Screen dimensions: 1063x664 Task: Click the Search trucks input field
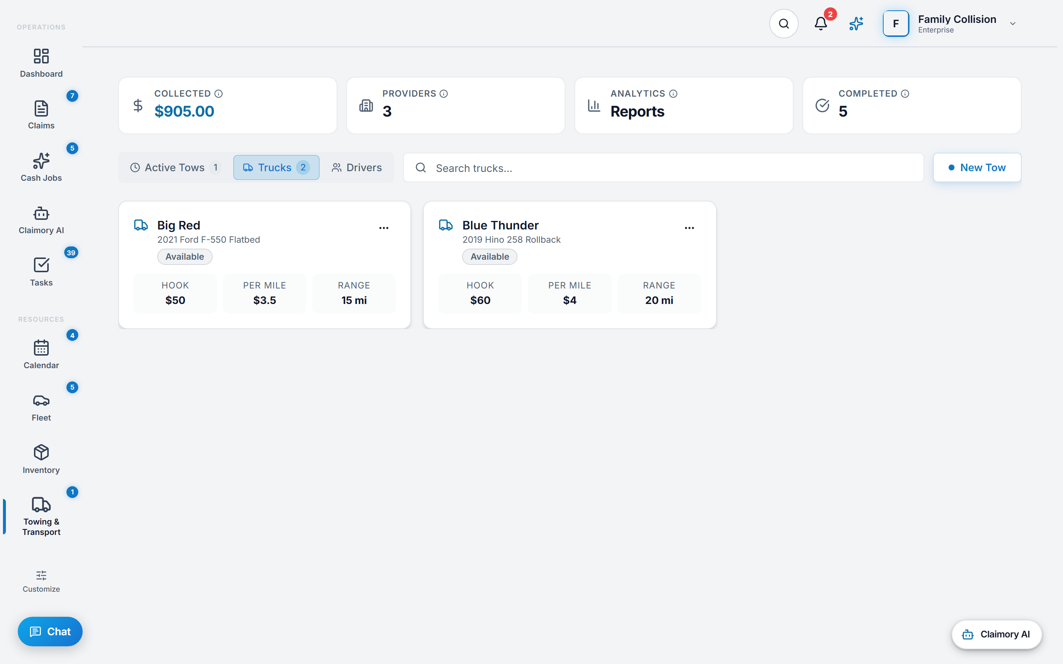[663, 167]
